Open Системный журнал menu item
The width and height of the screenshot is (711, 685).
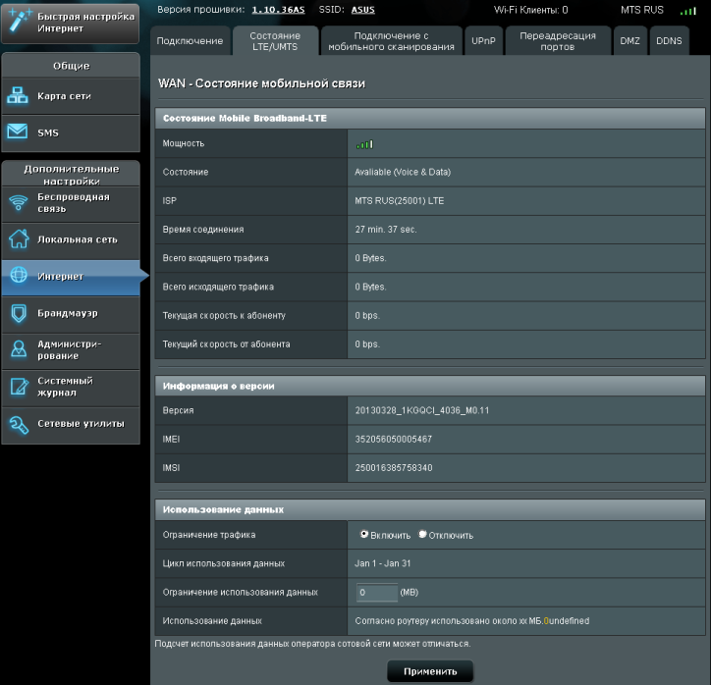(x=71, y=388)
